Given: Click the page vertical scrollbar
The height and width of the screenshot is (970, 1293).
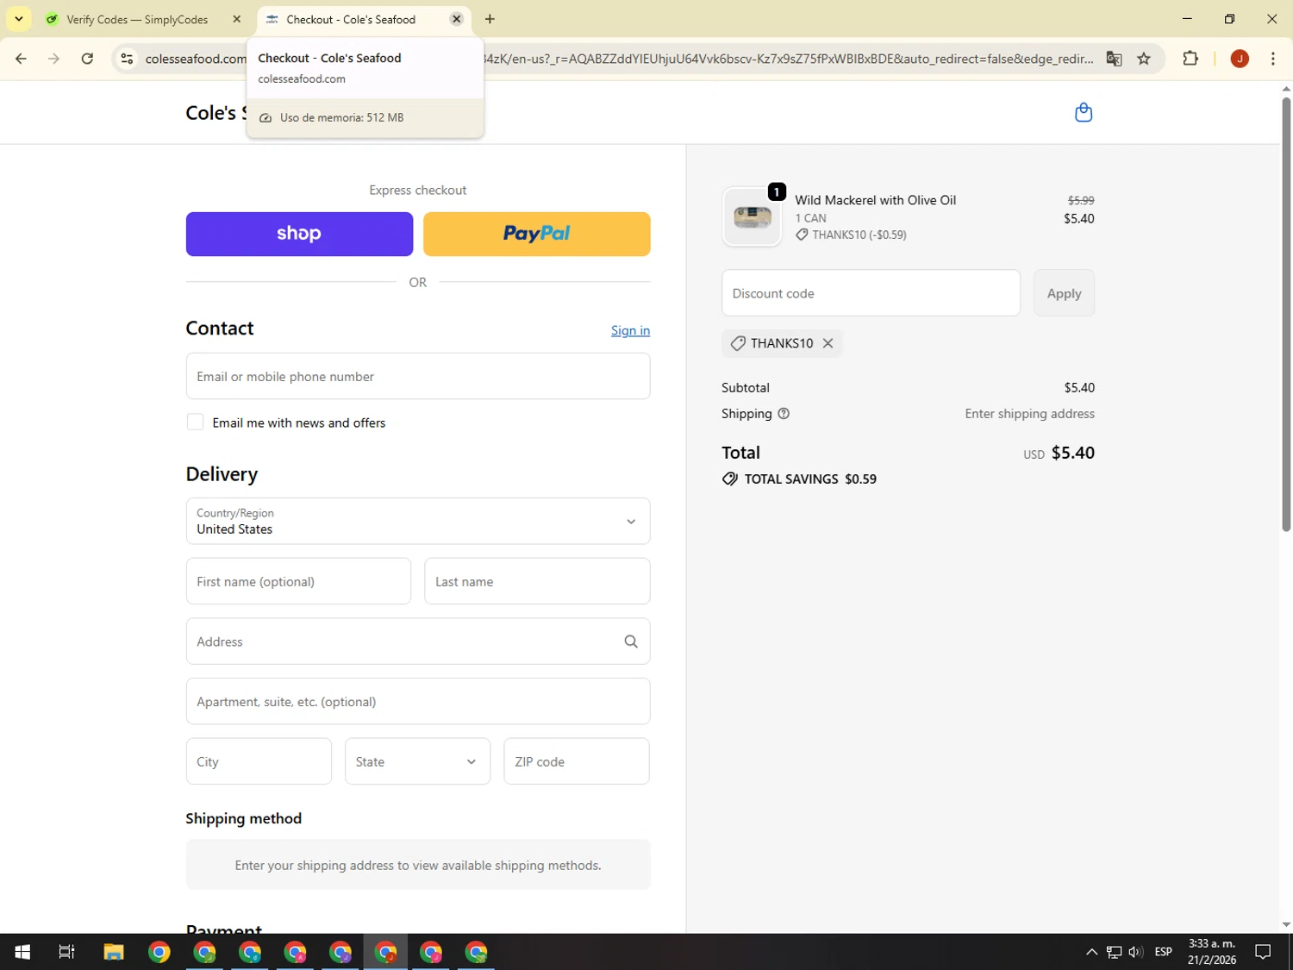Looking at the screenshot, I should 1286,315.
